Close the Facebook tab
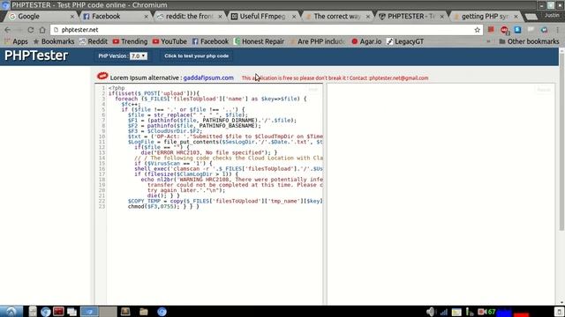Image resolution: width=565 pixels, height=317 pixels. pos(146,17)
